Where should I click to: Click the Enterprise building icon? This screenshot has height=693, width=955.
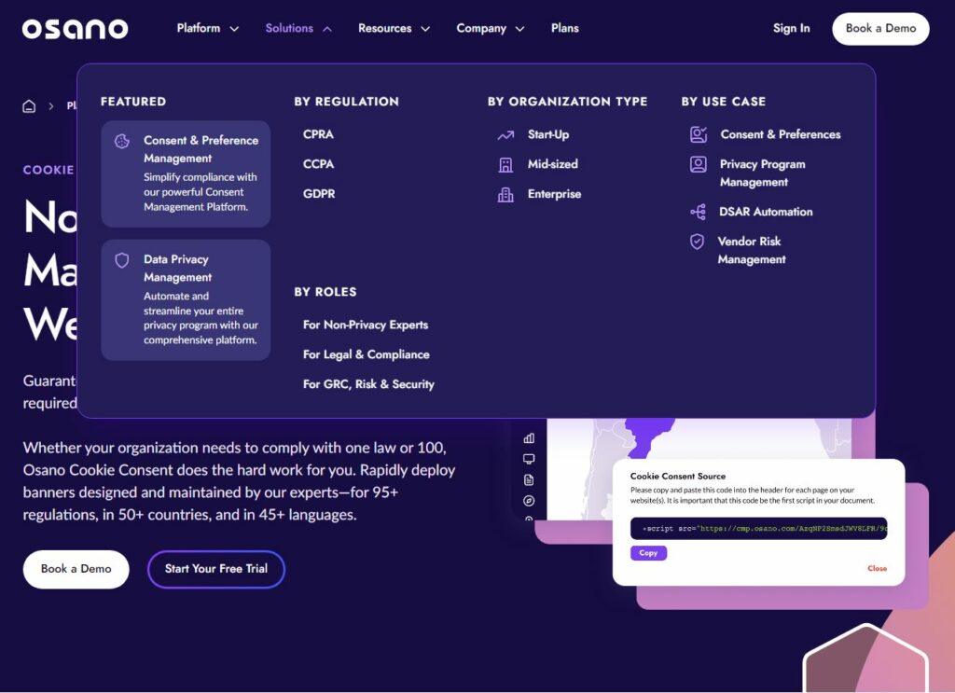[505, 194]
